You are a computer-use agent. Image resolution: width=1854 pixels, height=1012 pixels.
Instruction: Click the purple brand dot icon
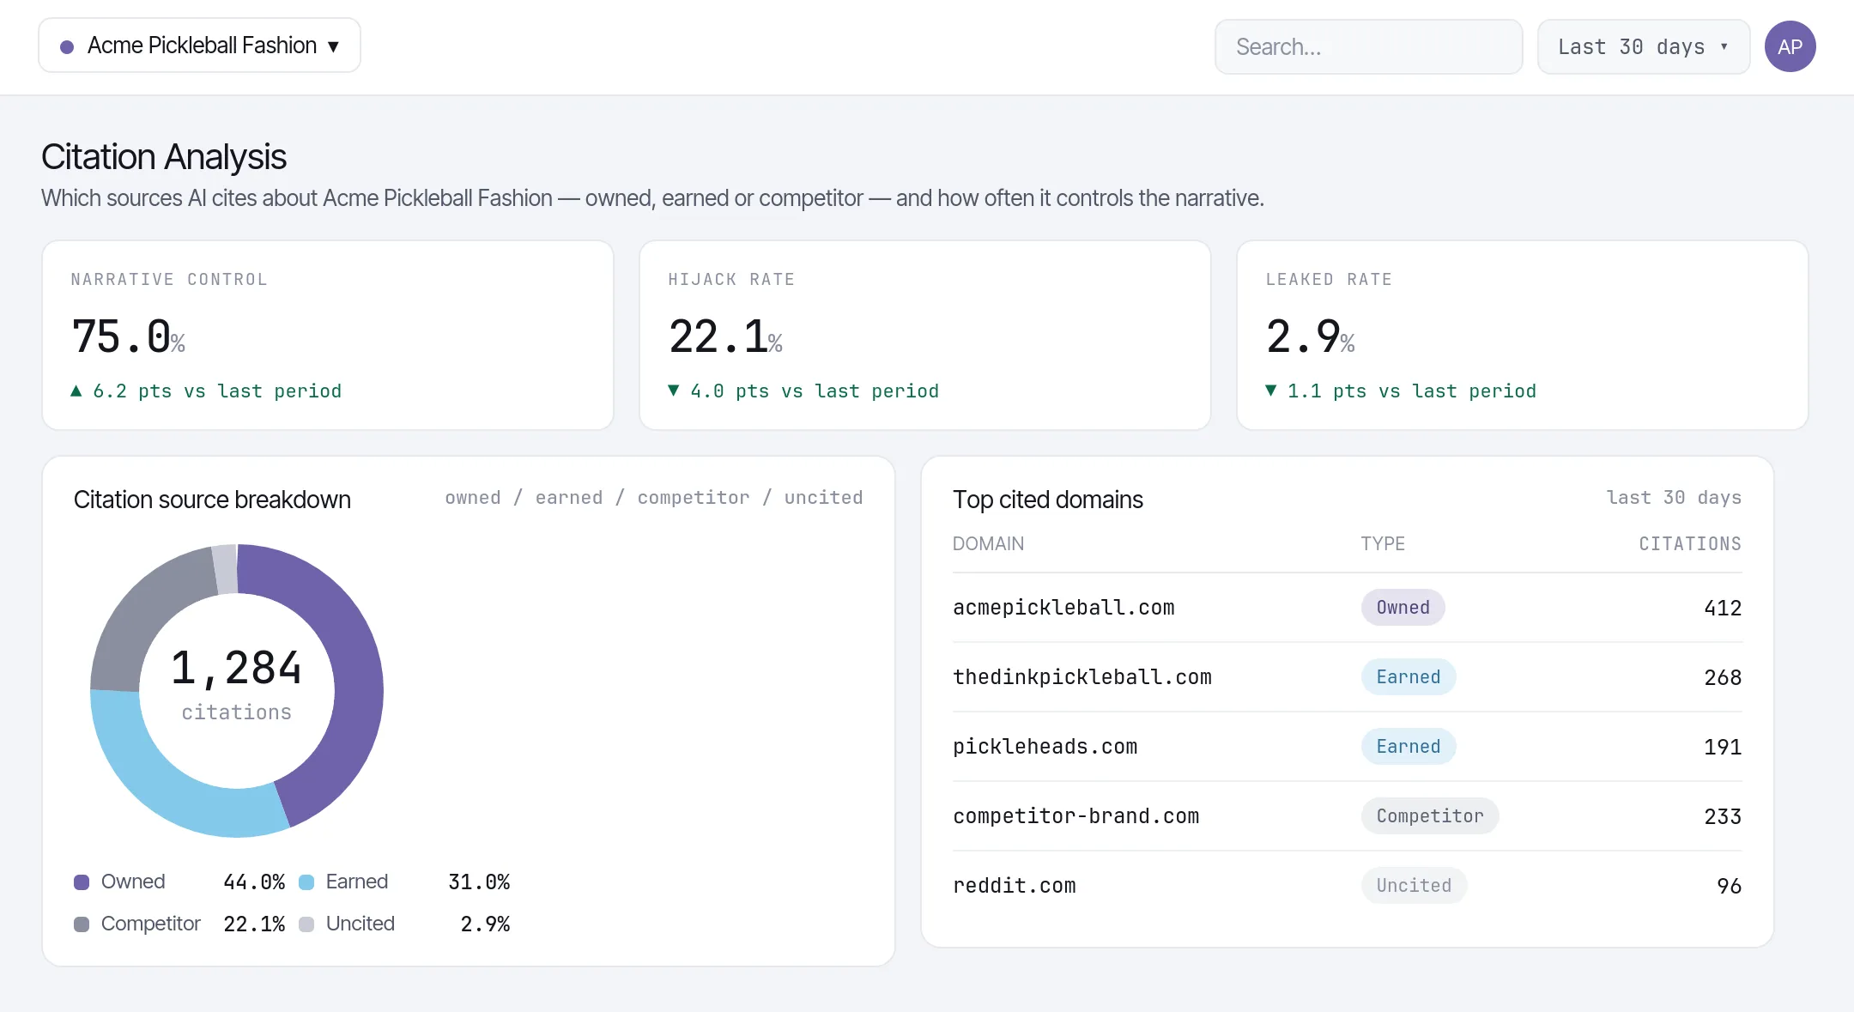[x=67, y=47]
